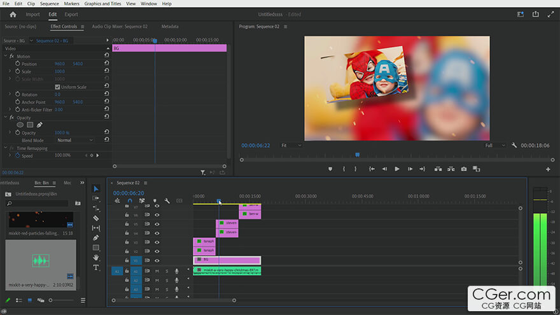560x315 pixels.
Task: Select the Rectangle tool
Action: (95, 248)
